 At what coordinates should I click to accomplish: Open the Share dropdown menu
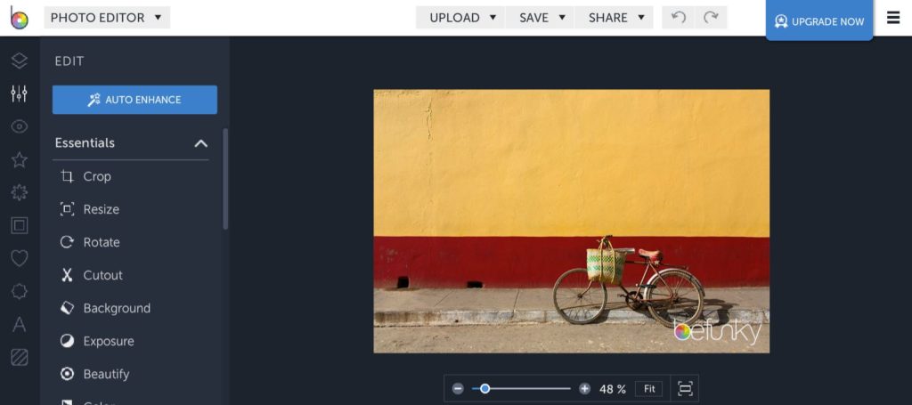click(x=615, y=18)
